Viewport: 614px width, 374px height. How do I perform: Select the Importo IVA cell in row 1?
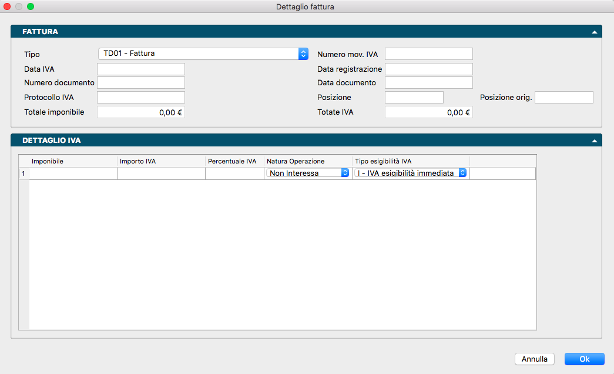[x=161, y=173]
